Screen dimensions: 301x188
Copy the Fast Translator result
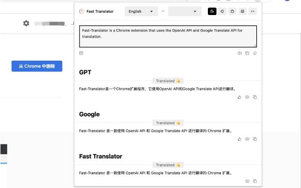[255, 181]
